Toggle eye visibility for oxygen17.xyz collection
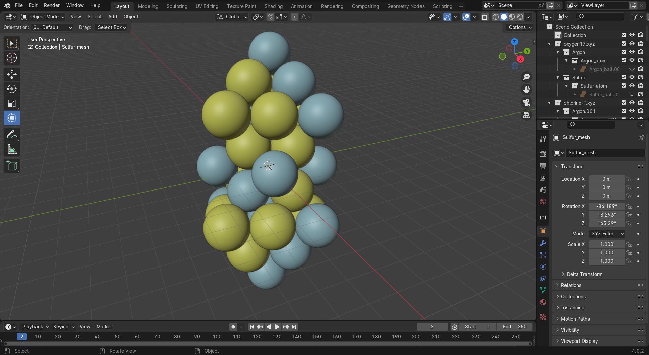Viewport: 649px width, 355px height. click(632, 44)
